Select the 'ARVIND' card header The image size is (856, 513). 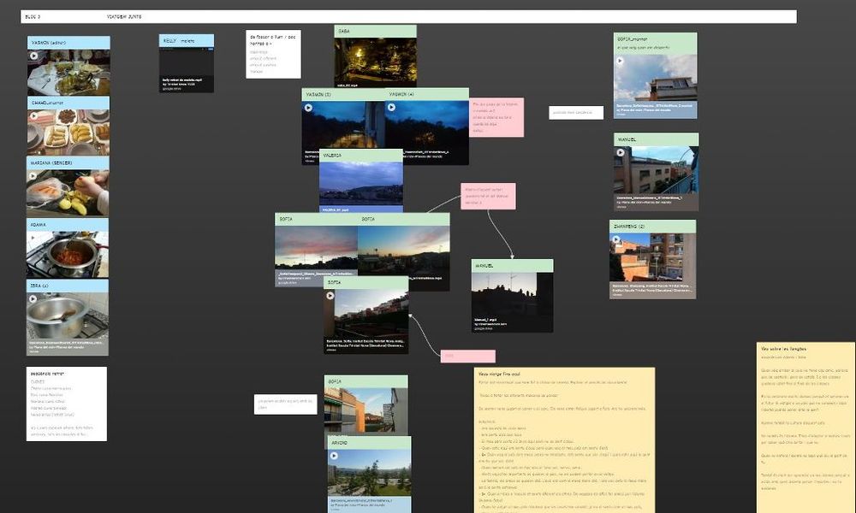click(x=370, y=443)
